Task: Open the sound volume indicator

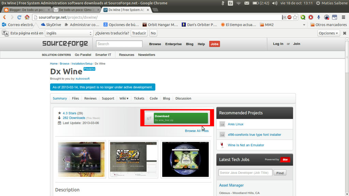Action: point(275,3)
